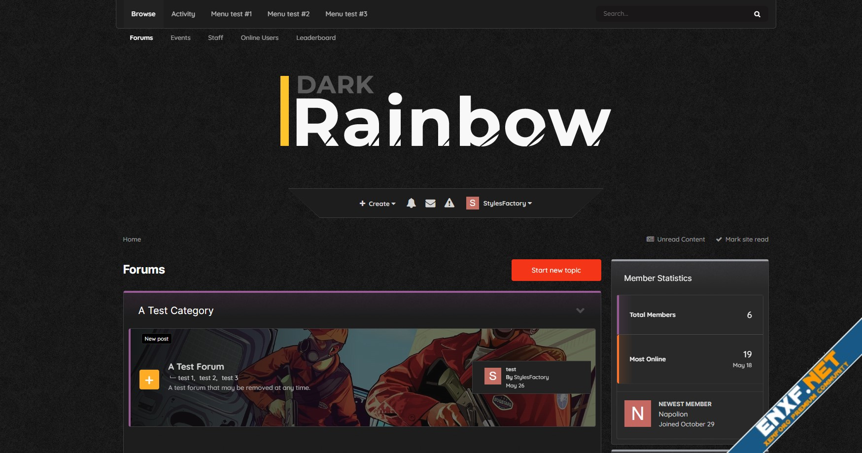Switch to the Leaderboard tab
The image size is (862, 453).
pyautogui.click(x=315, y=38)
